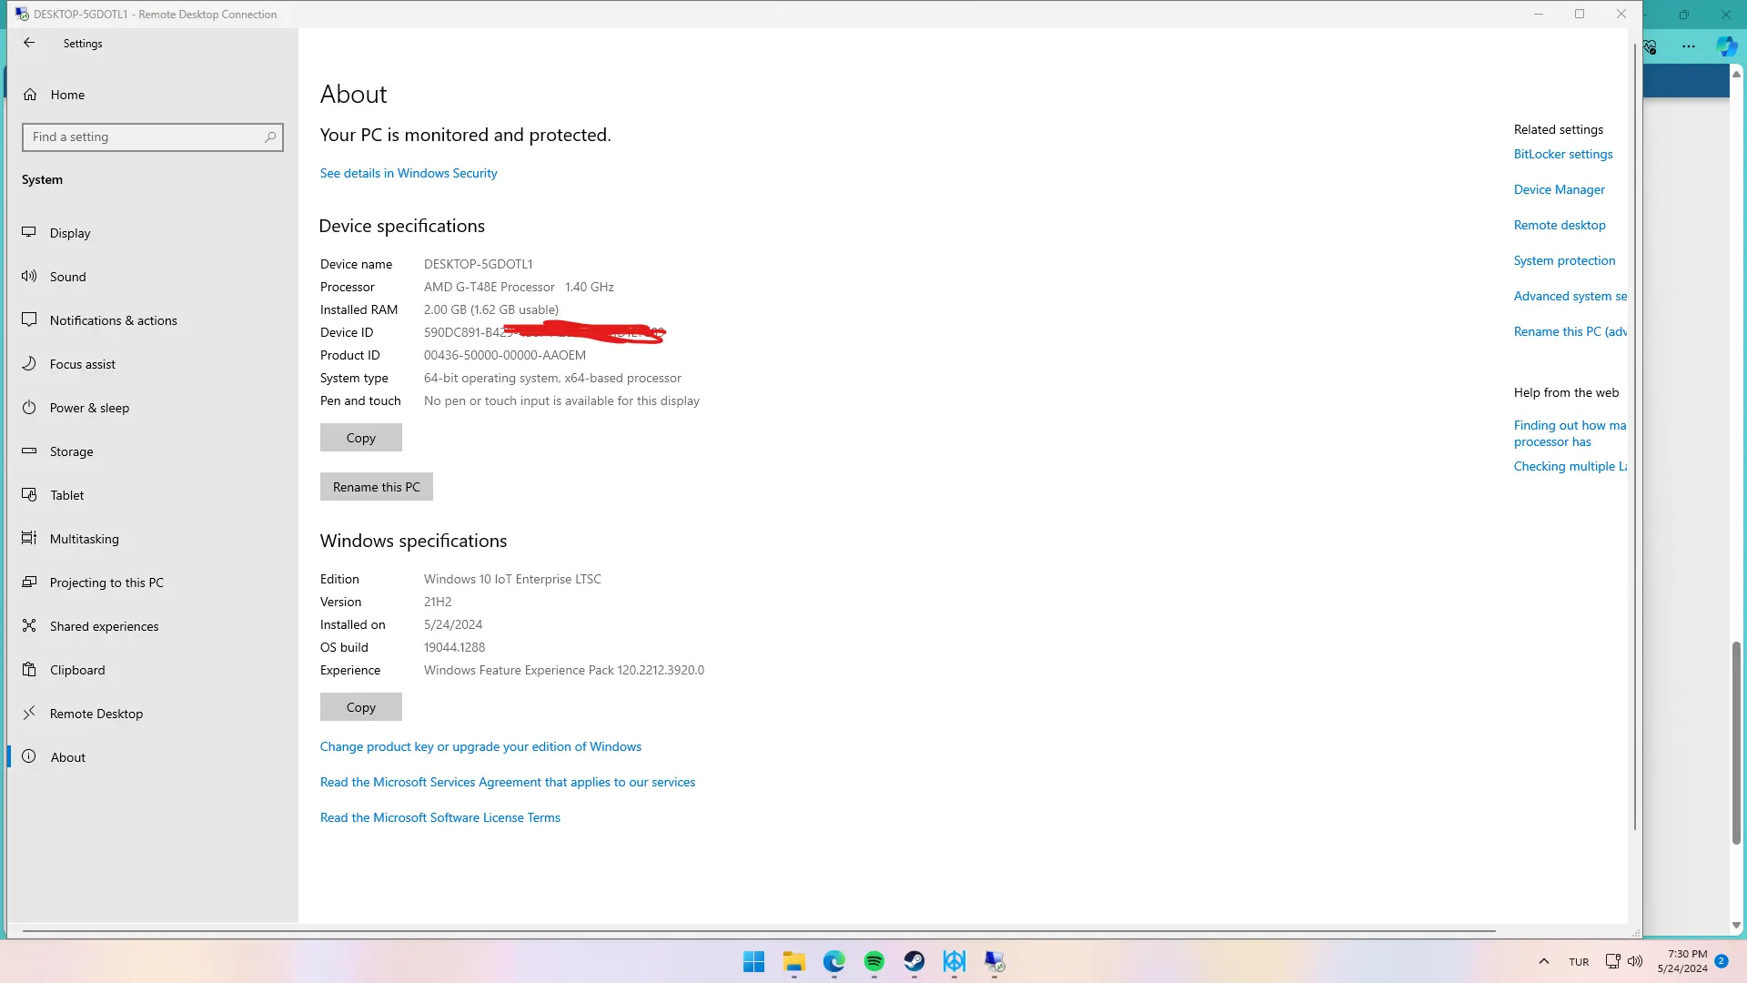Read the Microsoft Services Agreement link

click(x=508, y=782)
